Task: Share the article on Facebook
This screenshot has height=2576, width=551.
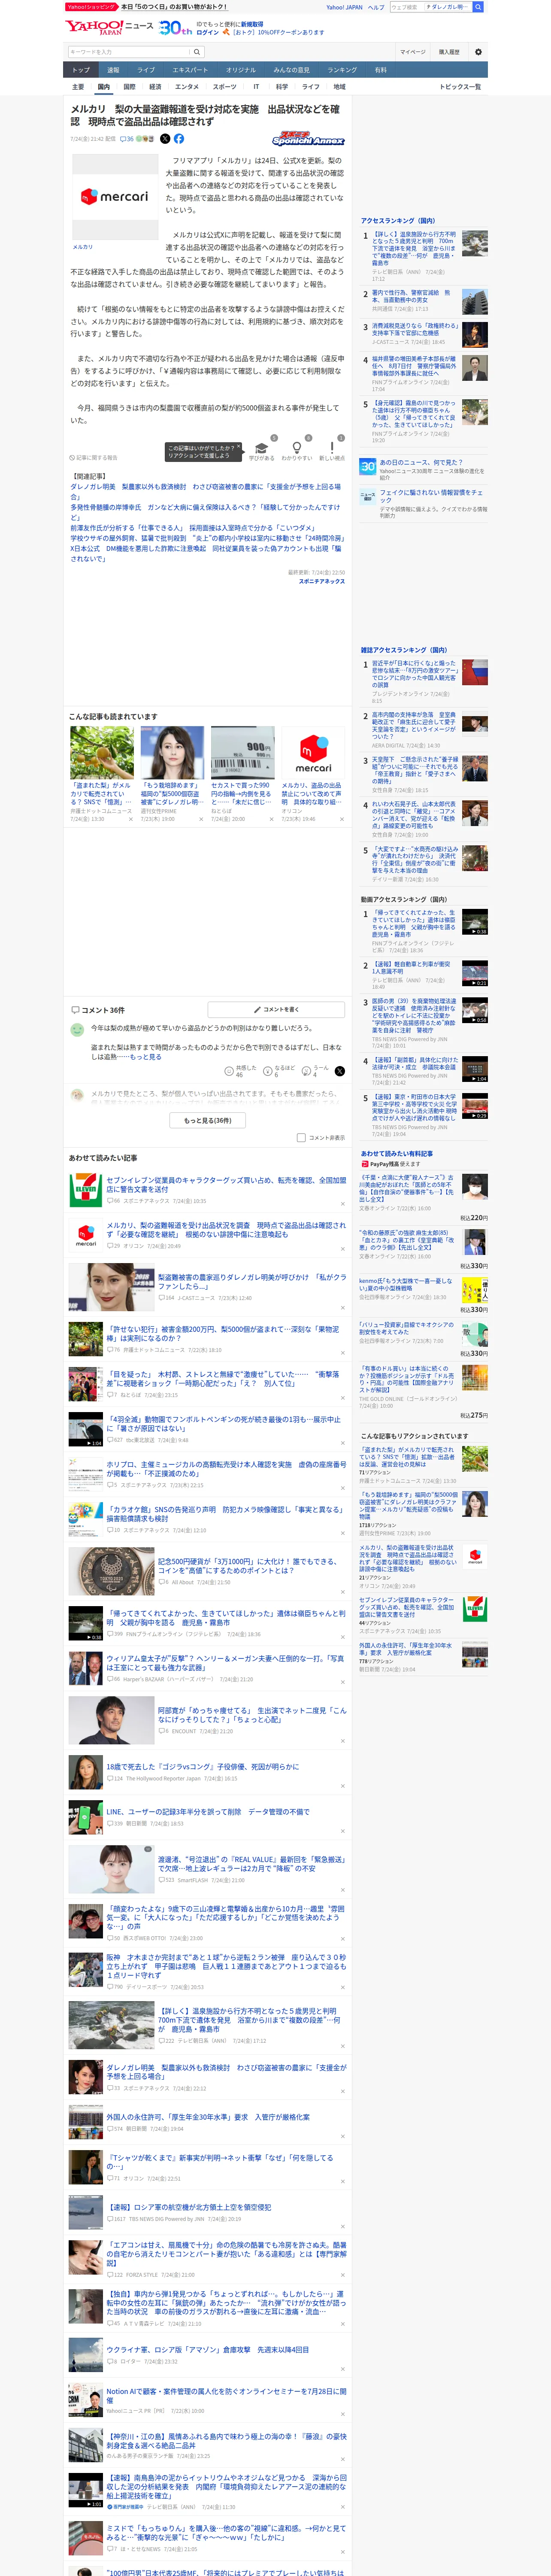Action: coord(179,139)
